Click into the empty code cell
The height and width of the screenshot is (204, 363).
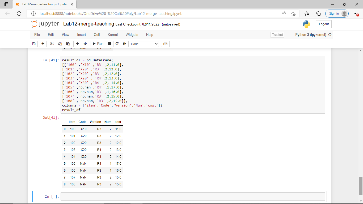193,196
